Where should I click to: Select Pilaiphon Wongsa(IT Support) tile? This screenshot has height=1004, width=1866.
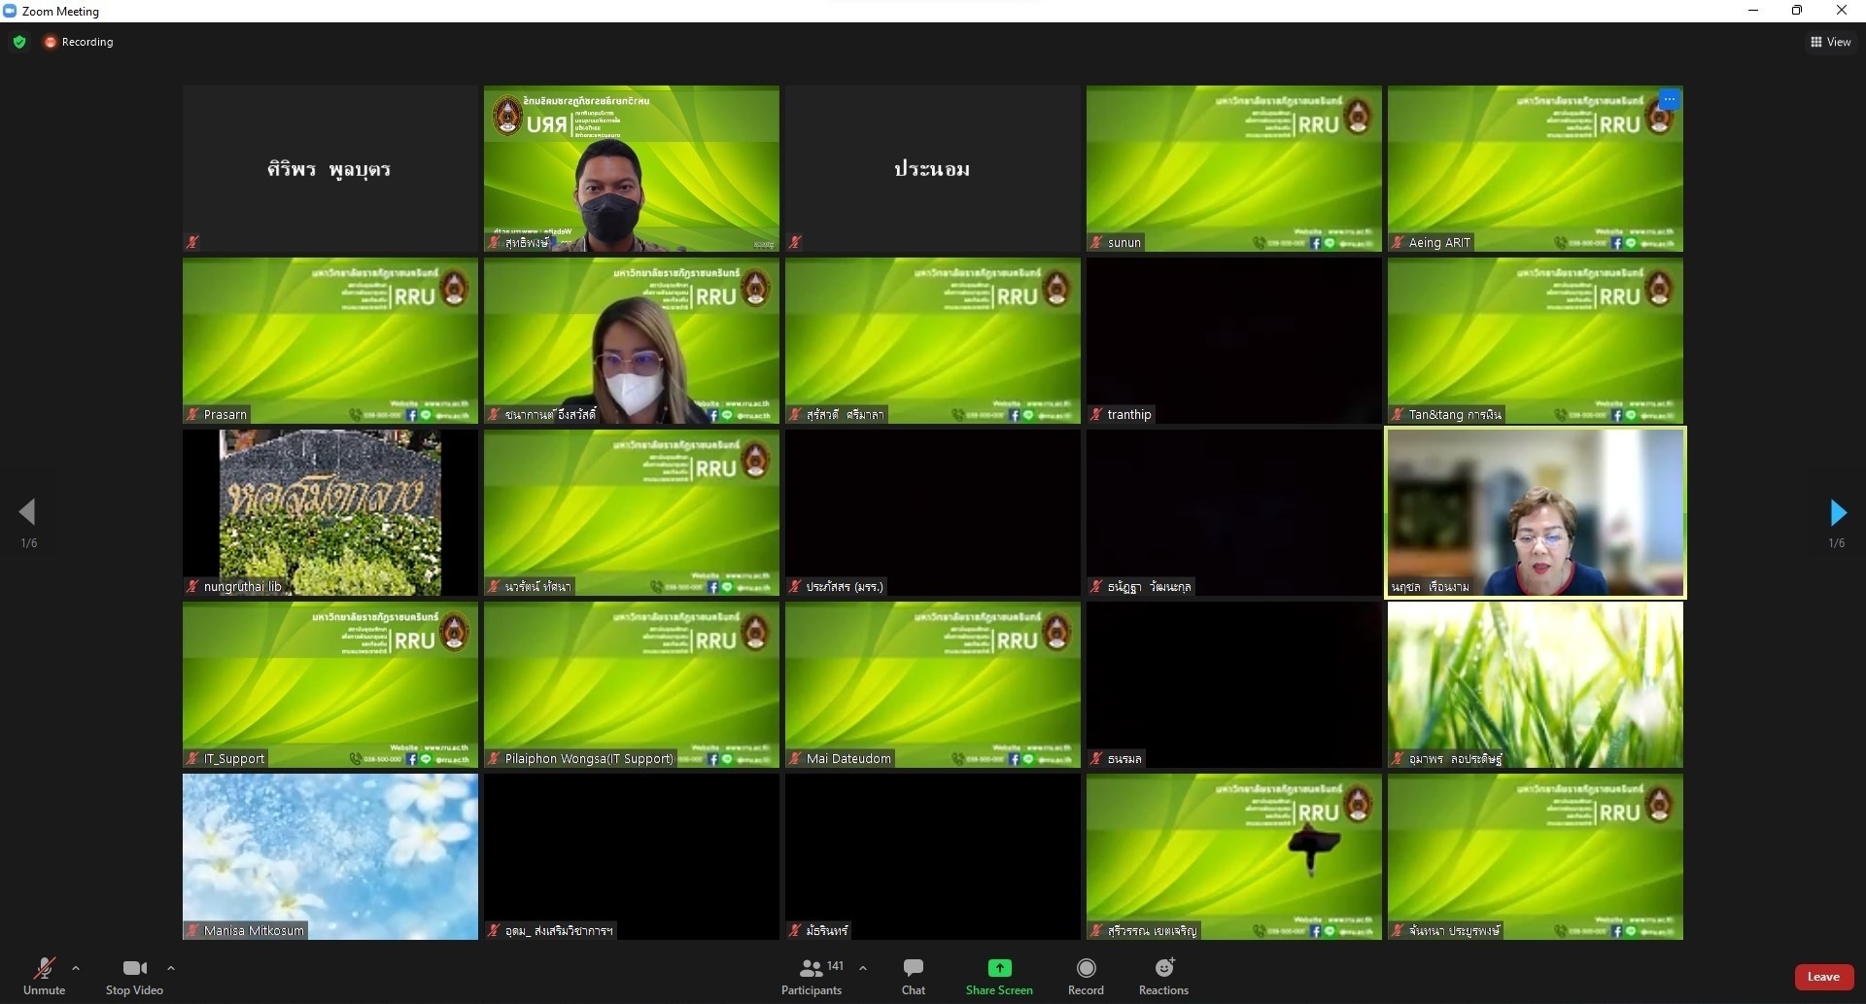pos(632,685)
